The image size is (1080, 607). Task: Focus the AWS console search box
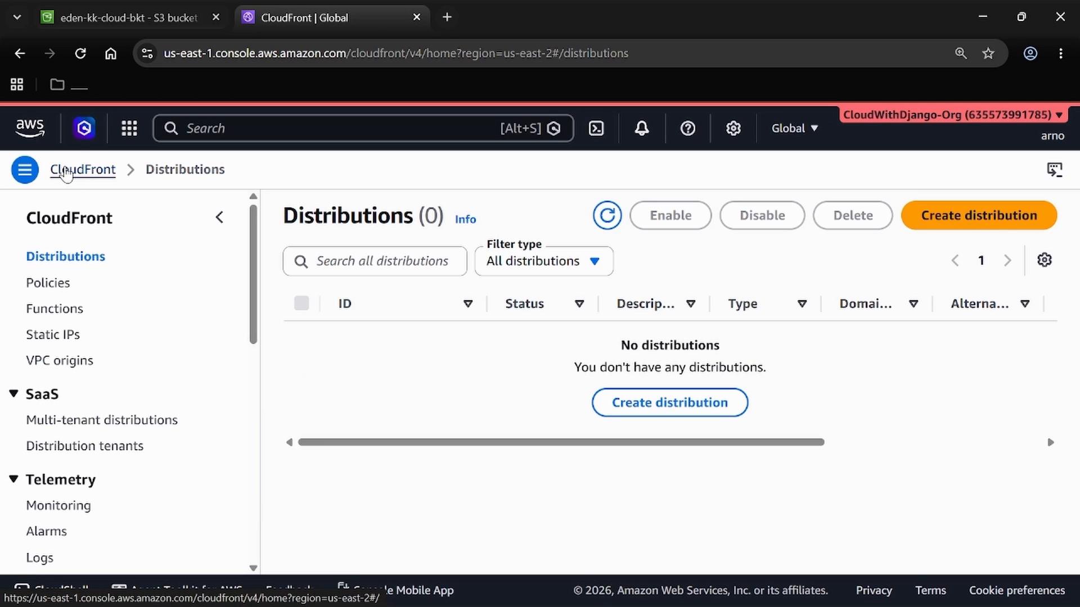pyautogui.click(x=363, y=128)
